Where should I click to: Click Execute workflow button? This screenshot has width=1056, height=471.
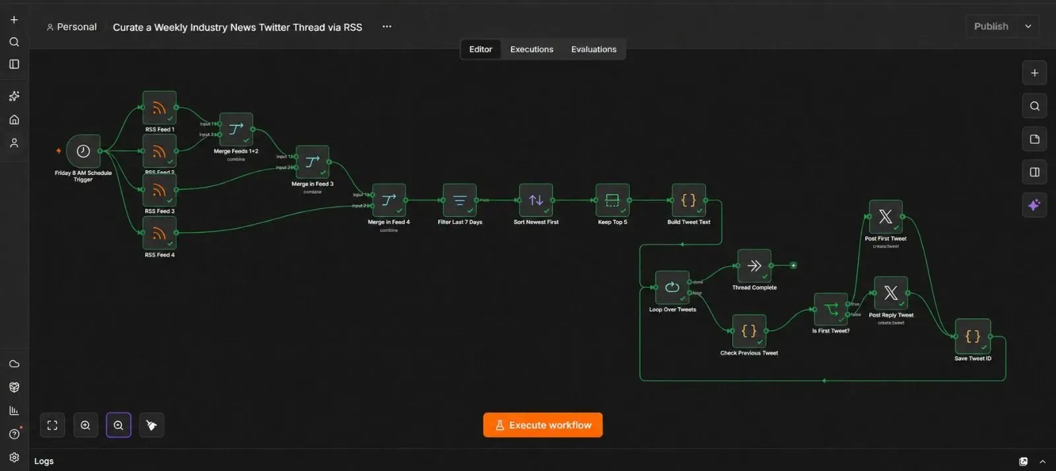tap(543, 425)
